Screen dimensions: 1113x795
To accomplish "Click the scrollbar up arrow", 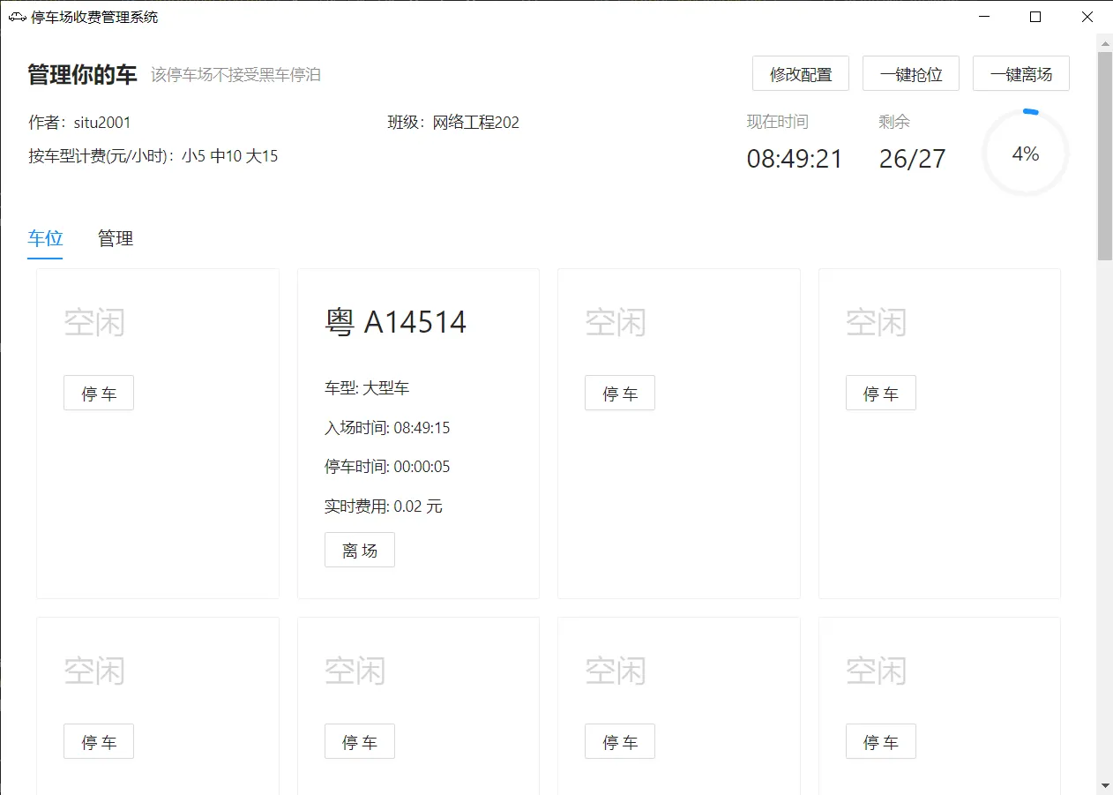I will coord(1104,41).
